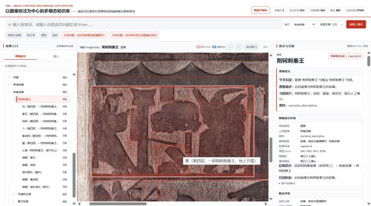Collapse the 刺客故事 tree node
371x206 pixels.
(x=9, y=92)
